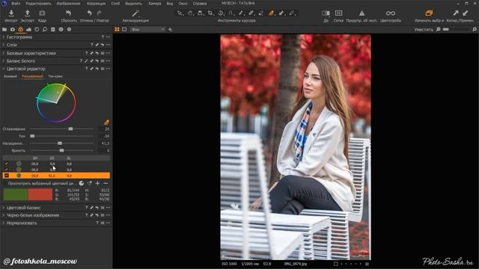Open Цветовой редактор panel options menu (three dots)
This screenshot has width=479, height=269.
tap(108, 69)
